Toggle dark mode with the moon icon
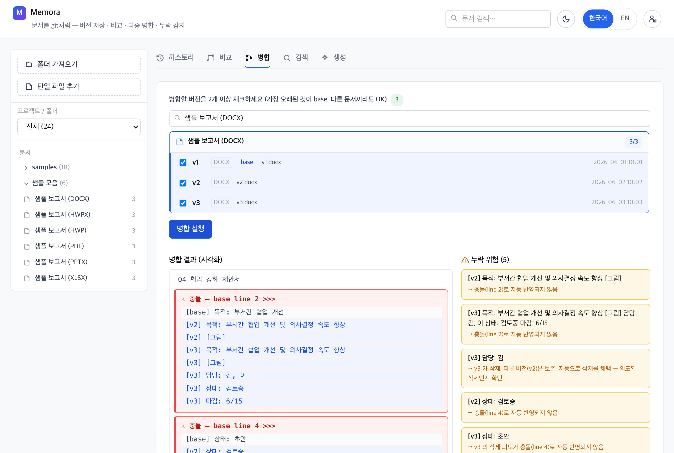The height and width of the screenshot is (453, 674). point(566,19)
